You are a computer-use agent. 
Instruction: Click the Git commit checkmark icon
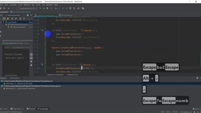[x=63, y=8]
